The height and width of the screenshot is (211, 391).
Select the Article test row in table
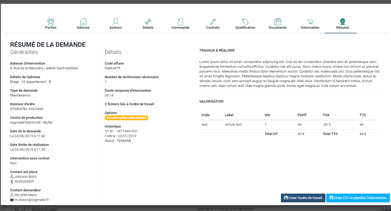pos(233,125)
